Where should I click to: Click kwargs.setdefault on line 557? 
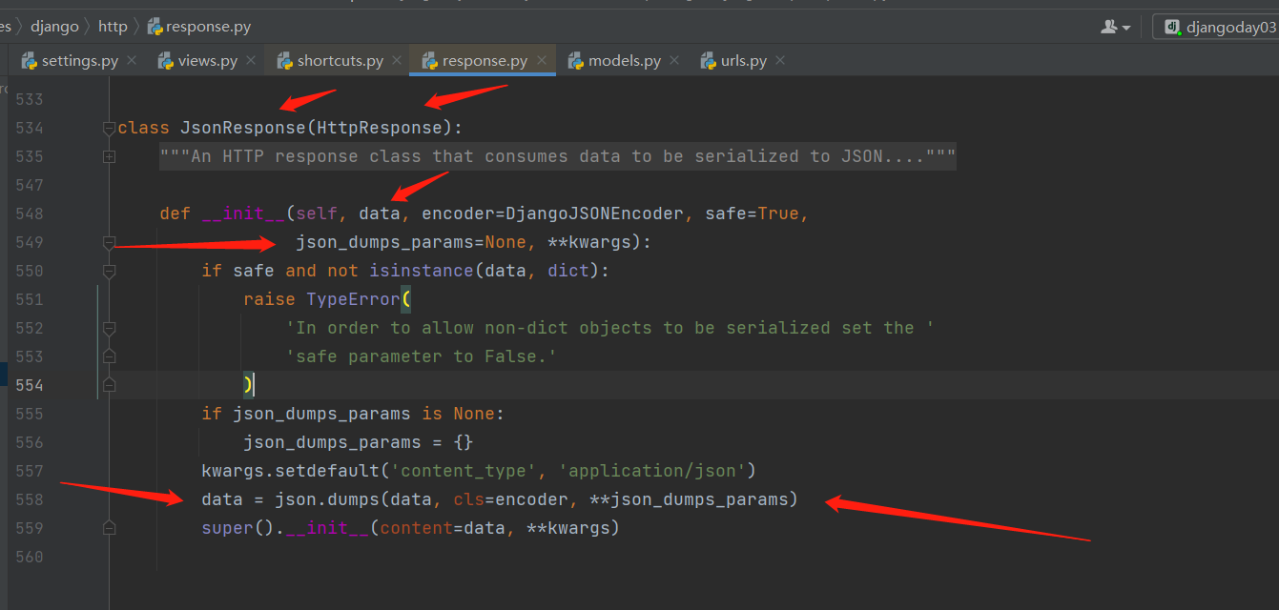pyautogui.click(x=290, y=471)
